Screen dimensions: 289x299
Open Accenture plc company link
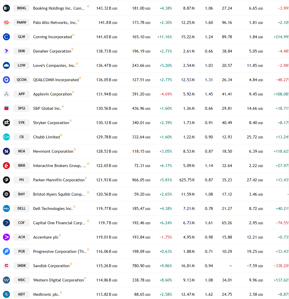tap(46, 237)
